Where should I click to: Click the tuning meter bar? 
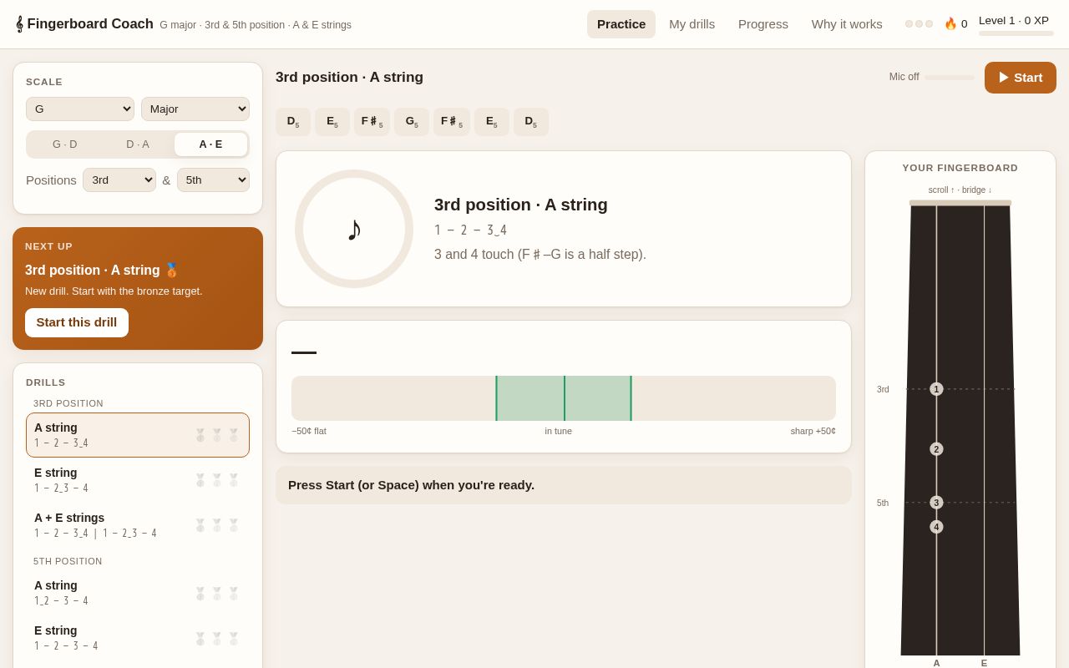(x=564, y=398)
